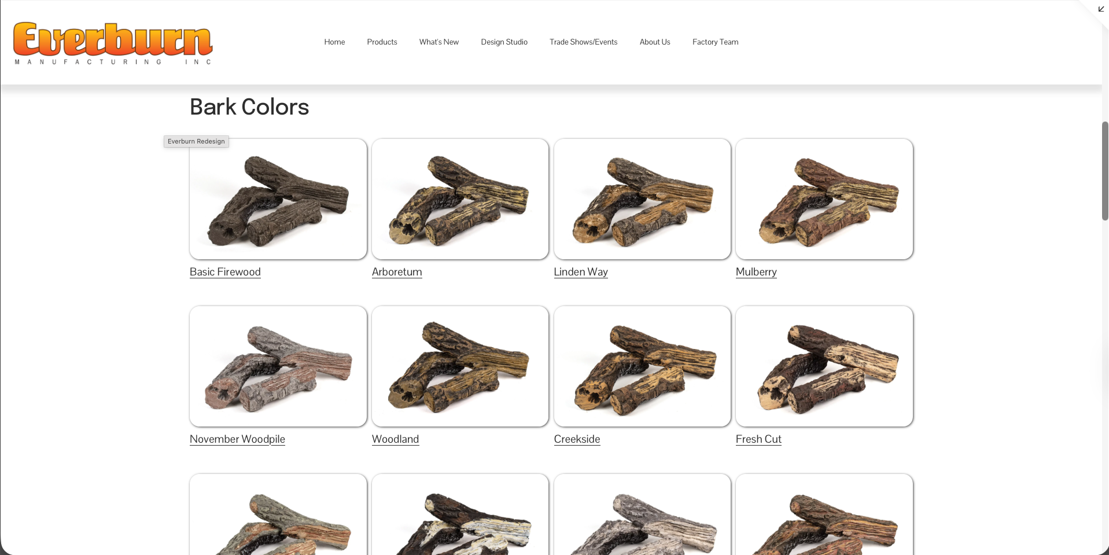The image size is (1109, 555).
Task: Open the Fresh Cut log image
Action: pyautogui.click(x=824, y=366)
